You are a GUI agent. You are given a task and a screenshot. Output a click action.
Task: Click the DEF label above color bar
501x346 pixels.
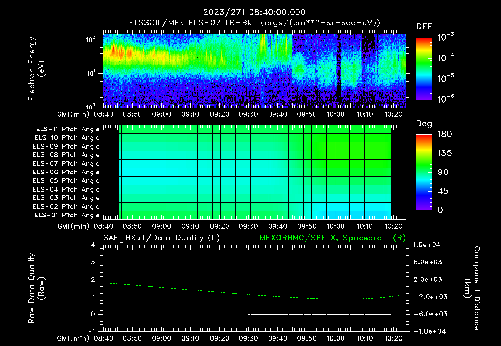pos(424,26)
